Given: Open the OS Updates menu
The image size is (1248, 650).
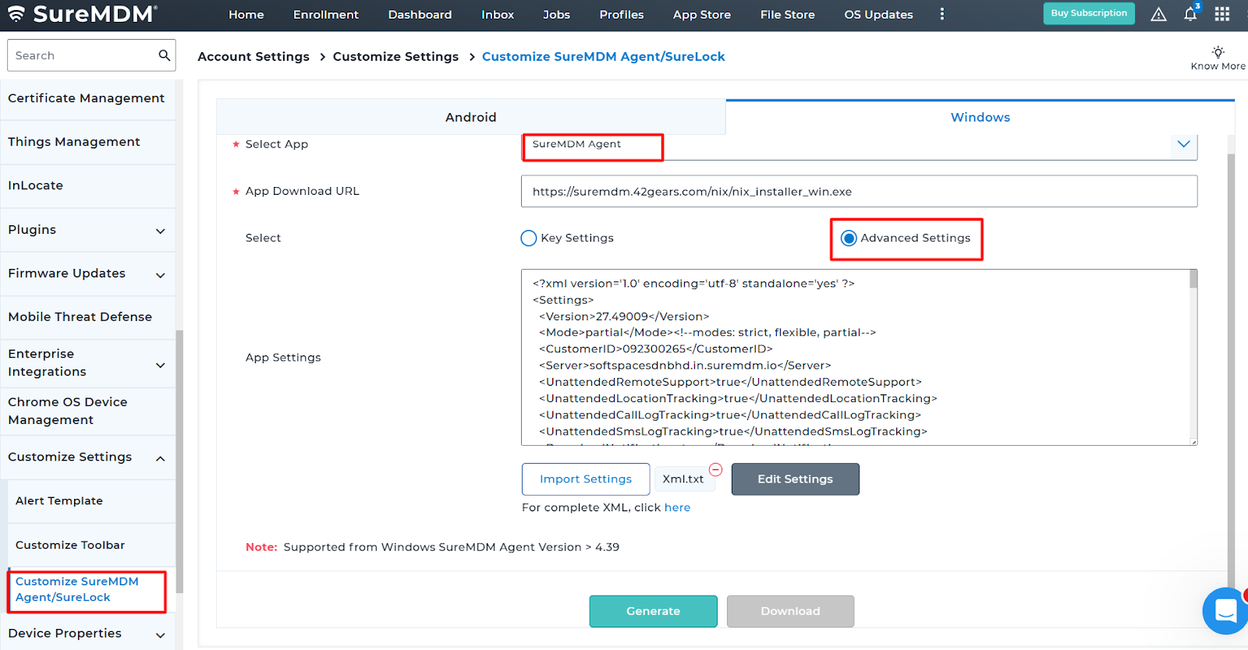Looking at the screenshot, I should click(x=878, y=15).
